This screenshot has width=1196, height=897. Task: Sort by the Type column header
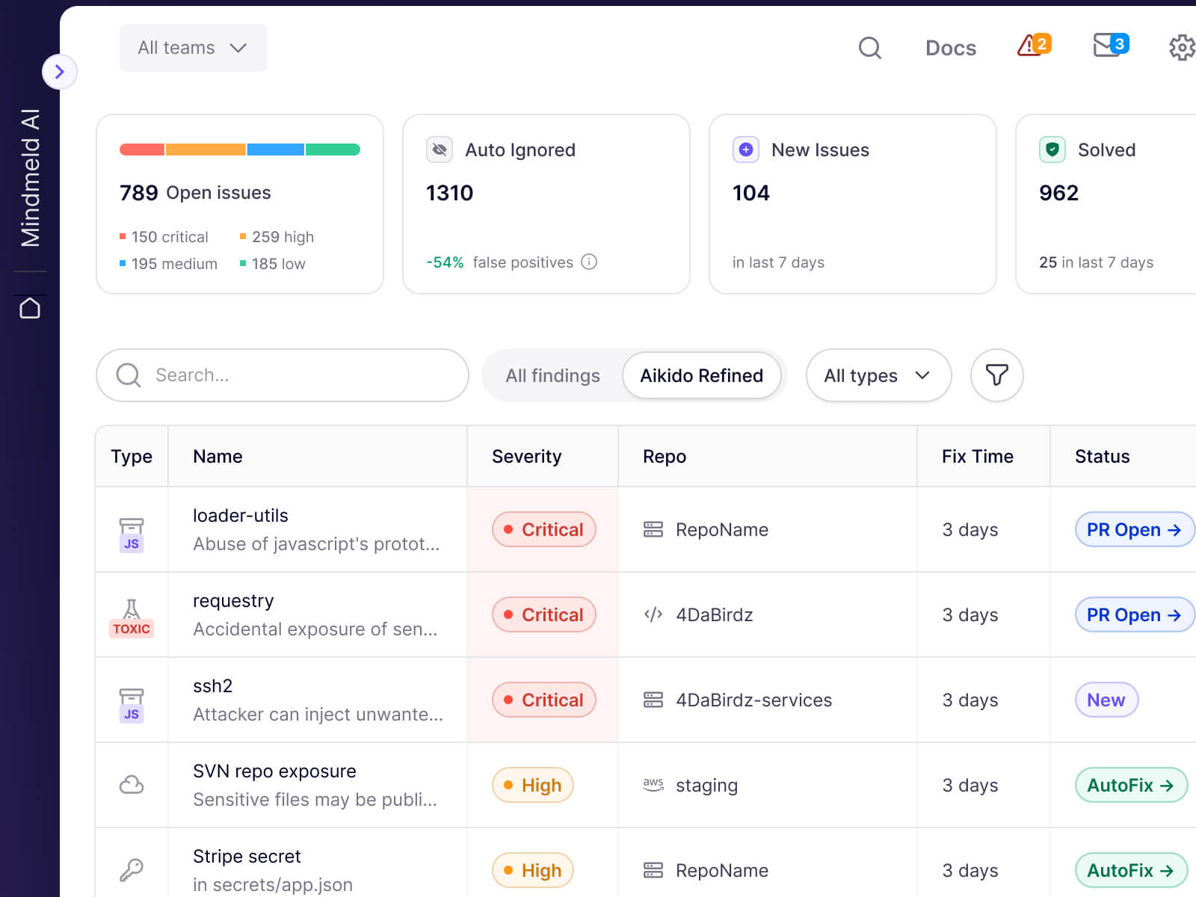[x=132, y=456]
